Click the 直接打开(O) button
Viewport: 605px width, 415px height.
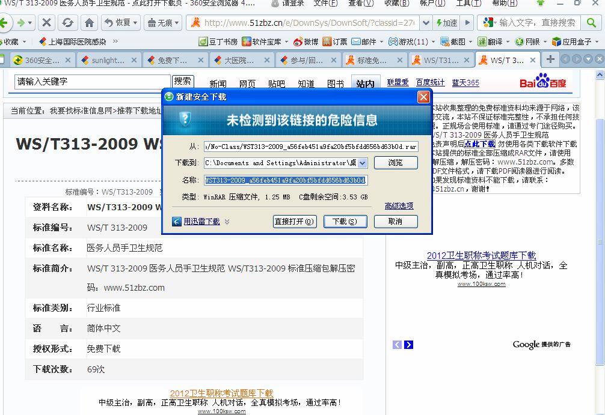click(x=294, y=222)
